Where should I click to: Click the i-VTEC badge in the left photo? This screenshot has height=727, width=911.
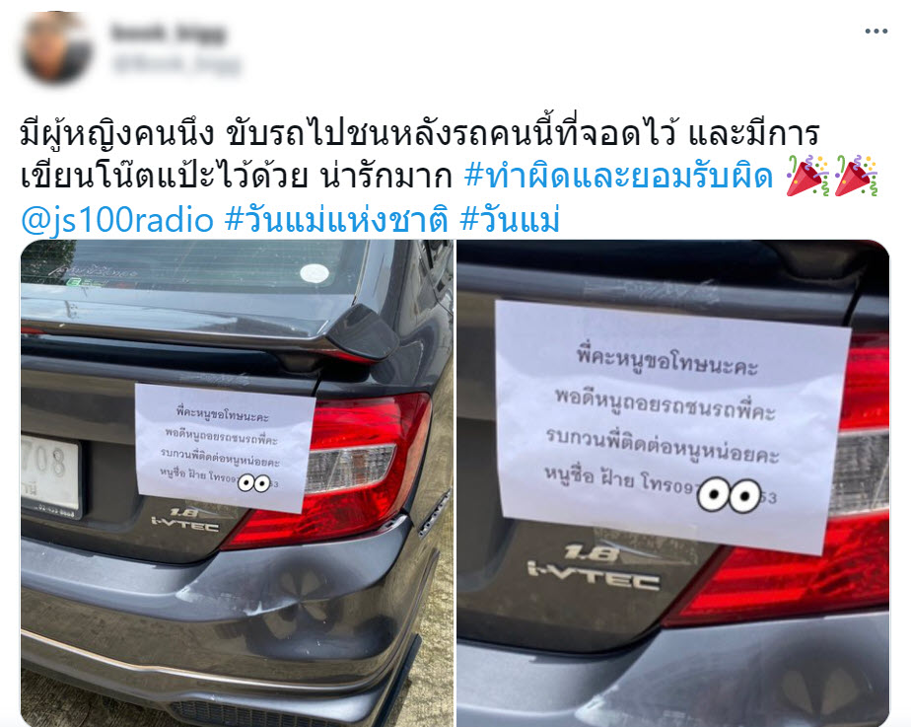[x=184, y=520]
